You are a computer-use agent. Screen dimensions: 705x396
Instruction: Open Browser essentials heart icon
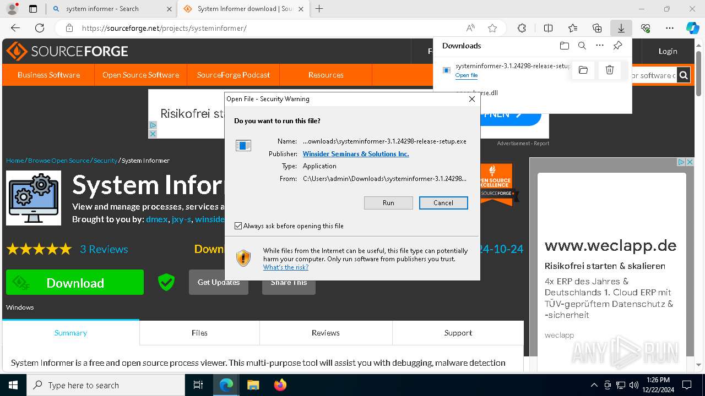point(646,28)
